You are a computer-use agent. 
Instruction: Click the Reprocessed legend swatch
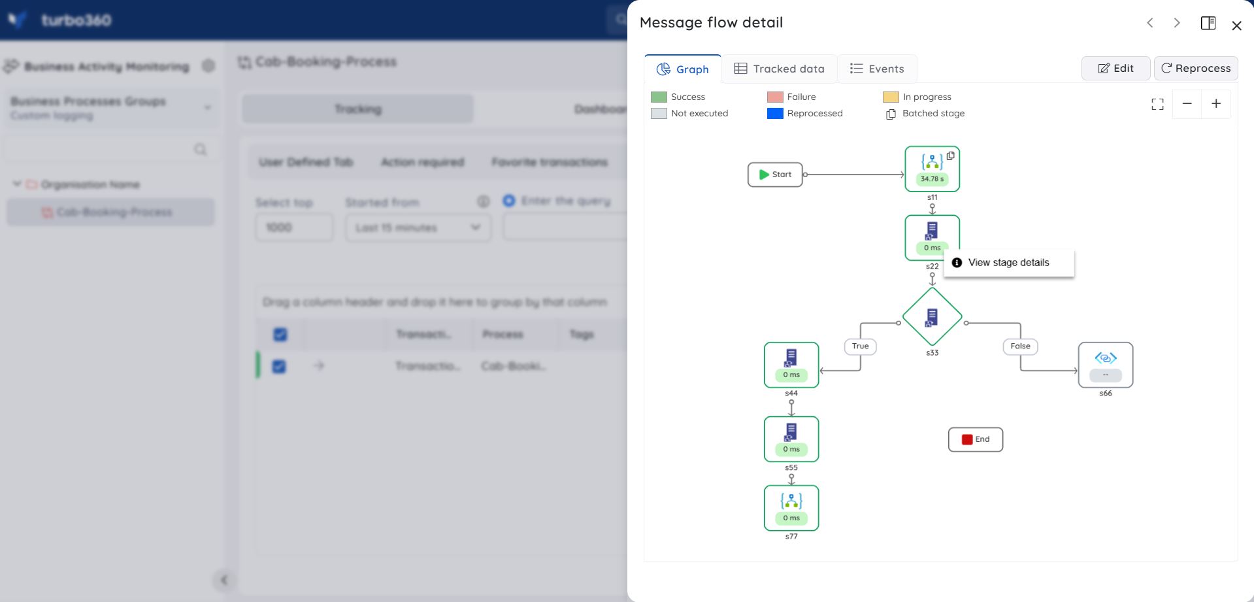[x=775, y=113]
